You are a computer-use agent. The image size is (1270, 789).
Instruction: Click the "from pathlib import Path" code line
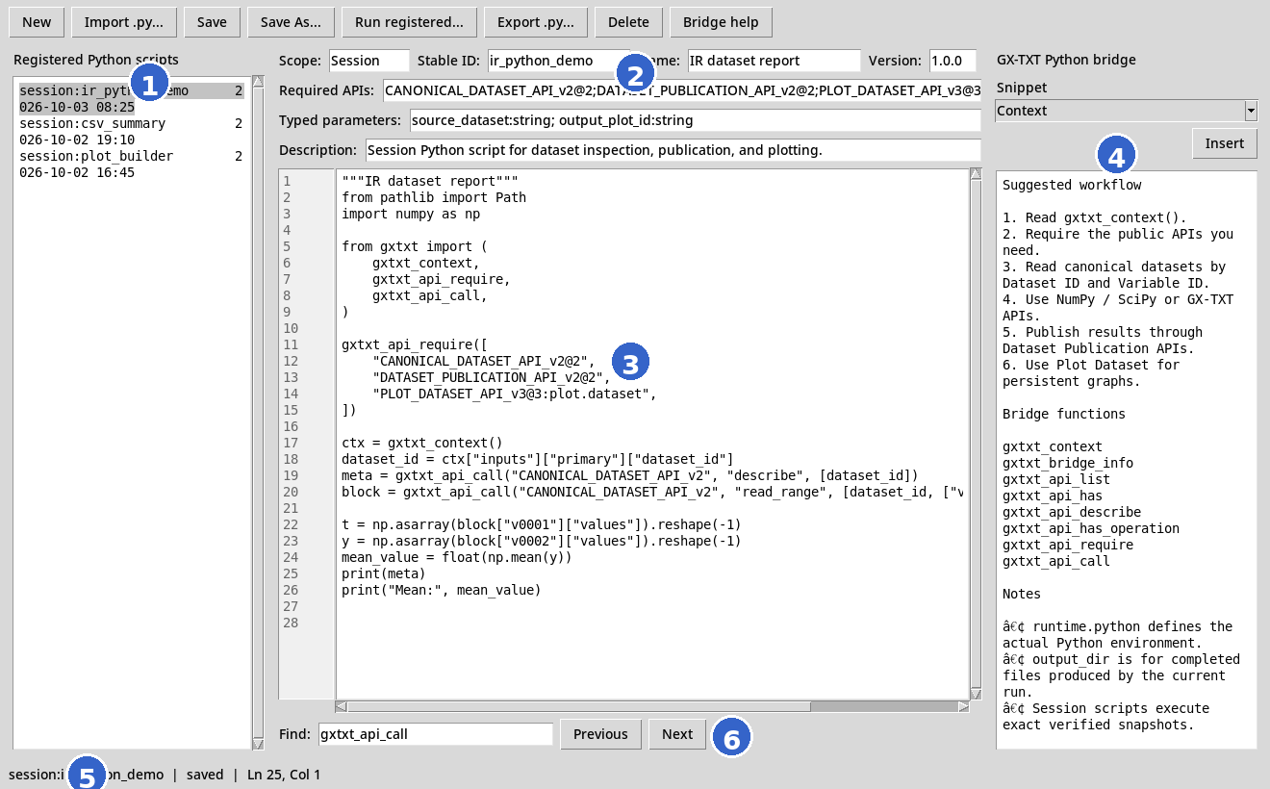pos(434,197)
